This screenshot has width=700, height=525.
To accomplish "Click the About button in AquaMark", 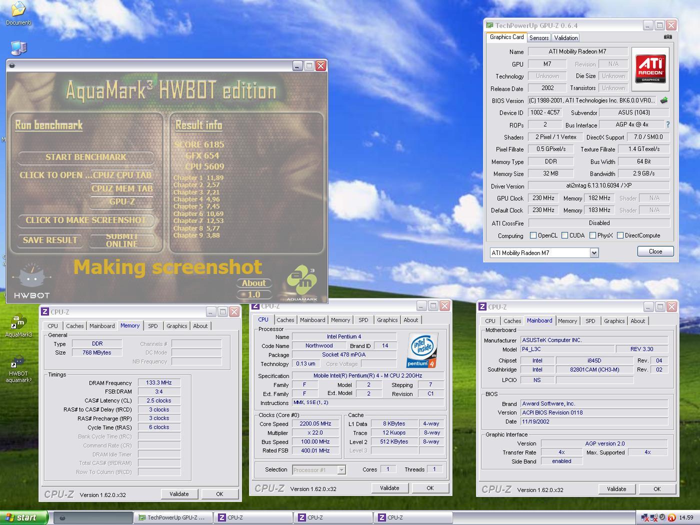I will tap(254, 283).
